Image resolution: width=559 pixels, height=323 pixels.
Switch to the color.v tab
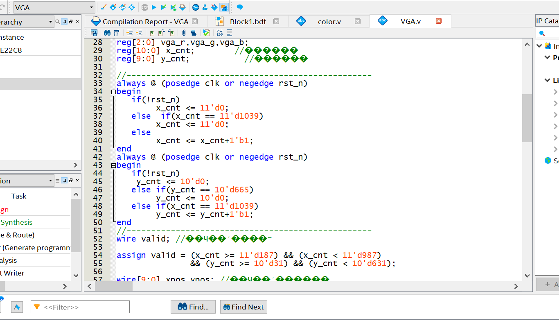(x=329, y=21)
